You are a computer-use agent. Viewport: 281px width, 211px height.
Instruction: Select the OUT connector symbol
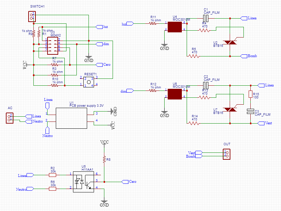click(x=227, y=154)
